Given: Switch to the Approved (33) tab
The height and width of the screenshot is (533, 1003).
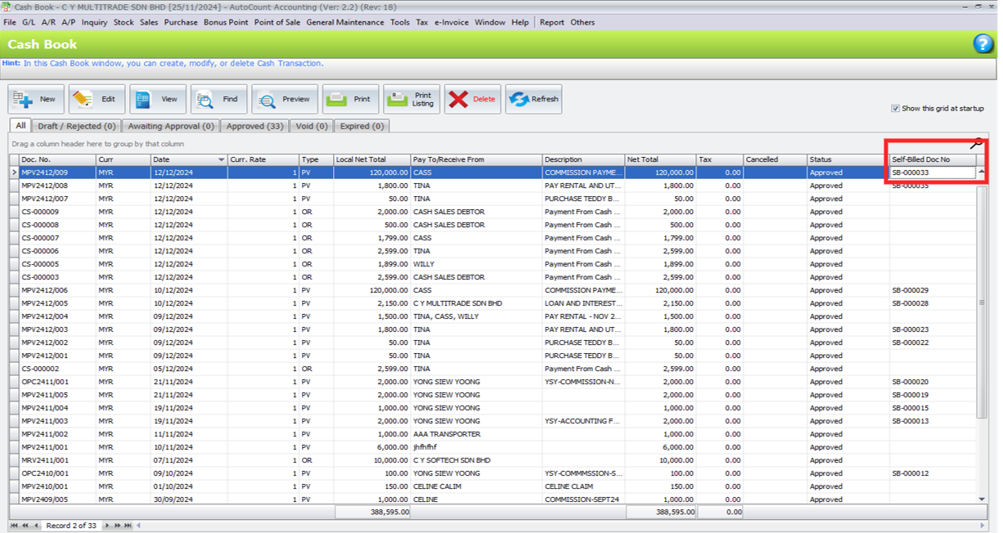Looking at the screenshot, I should 254,126.
